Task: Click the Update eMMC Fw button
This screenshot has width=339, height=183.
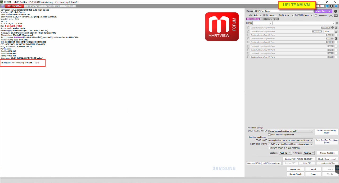Action: click(327, 163)
